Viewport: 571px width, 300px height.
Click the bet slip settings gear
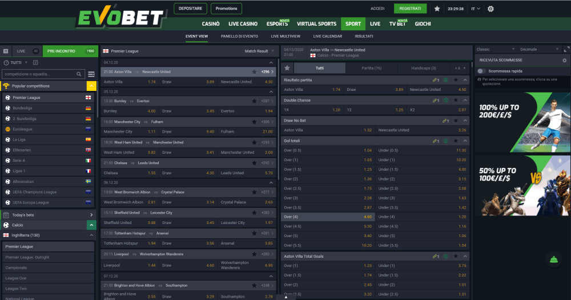point(565,60)
